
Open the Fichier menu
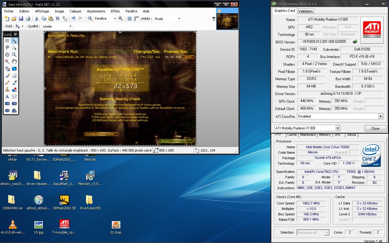click(x=9, y=11)
